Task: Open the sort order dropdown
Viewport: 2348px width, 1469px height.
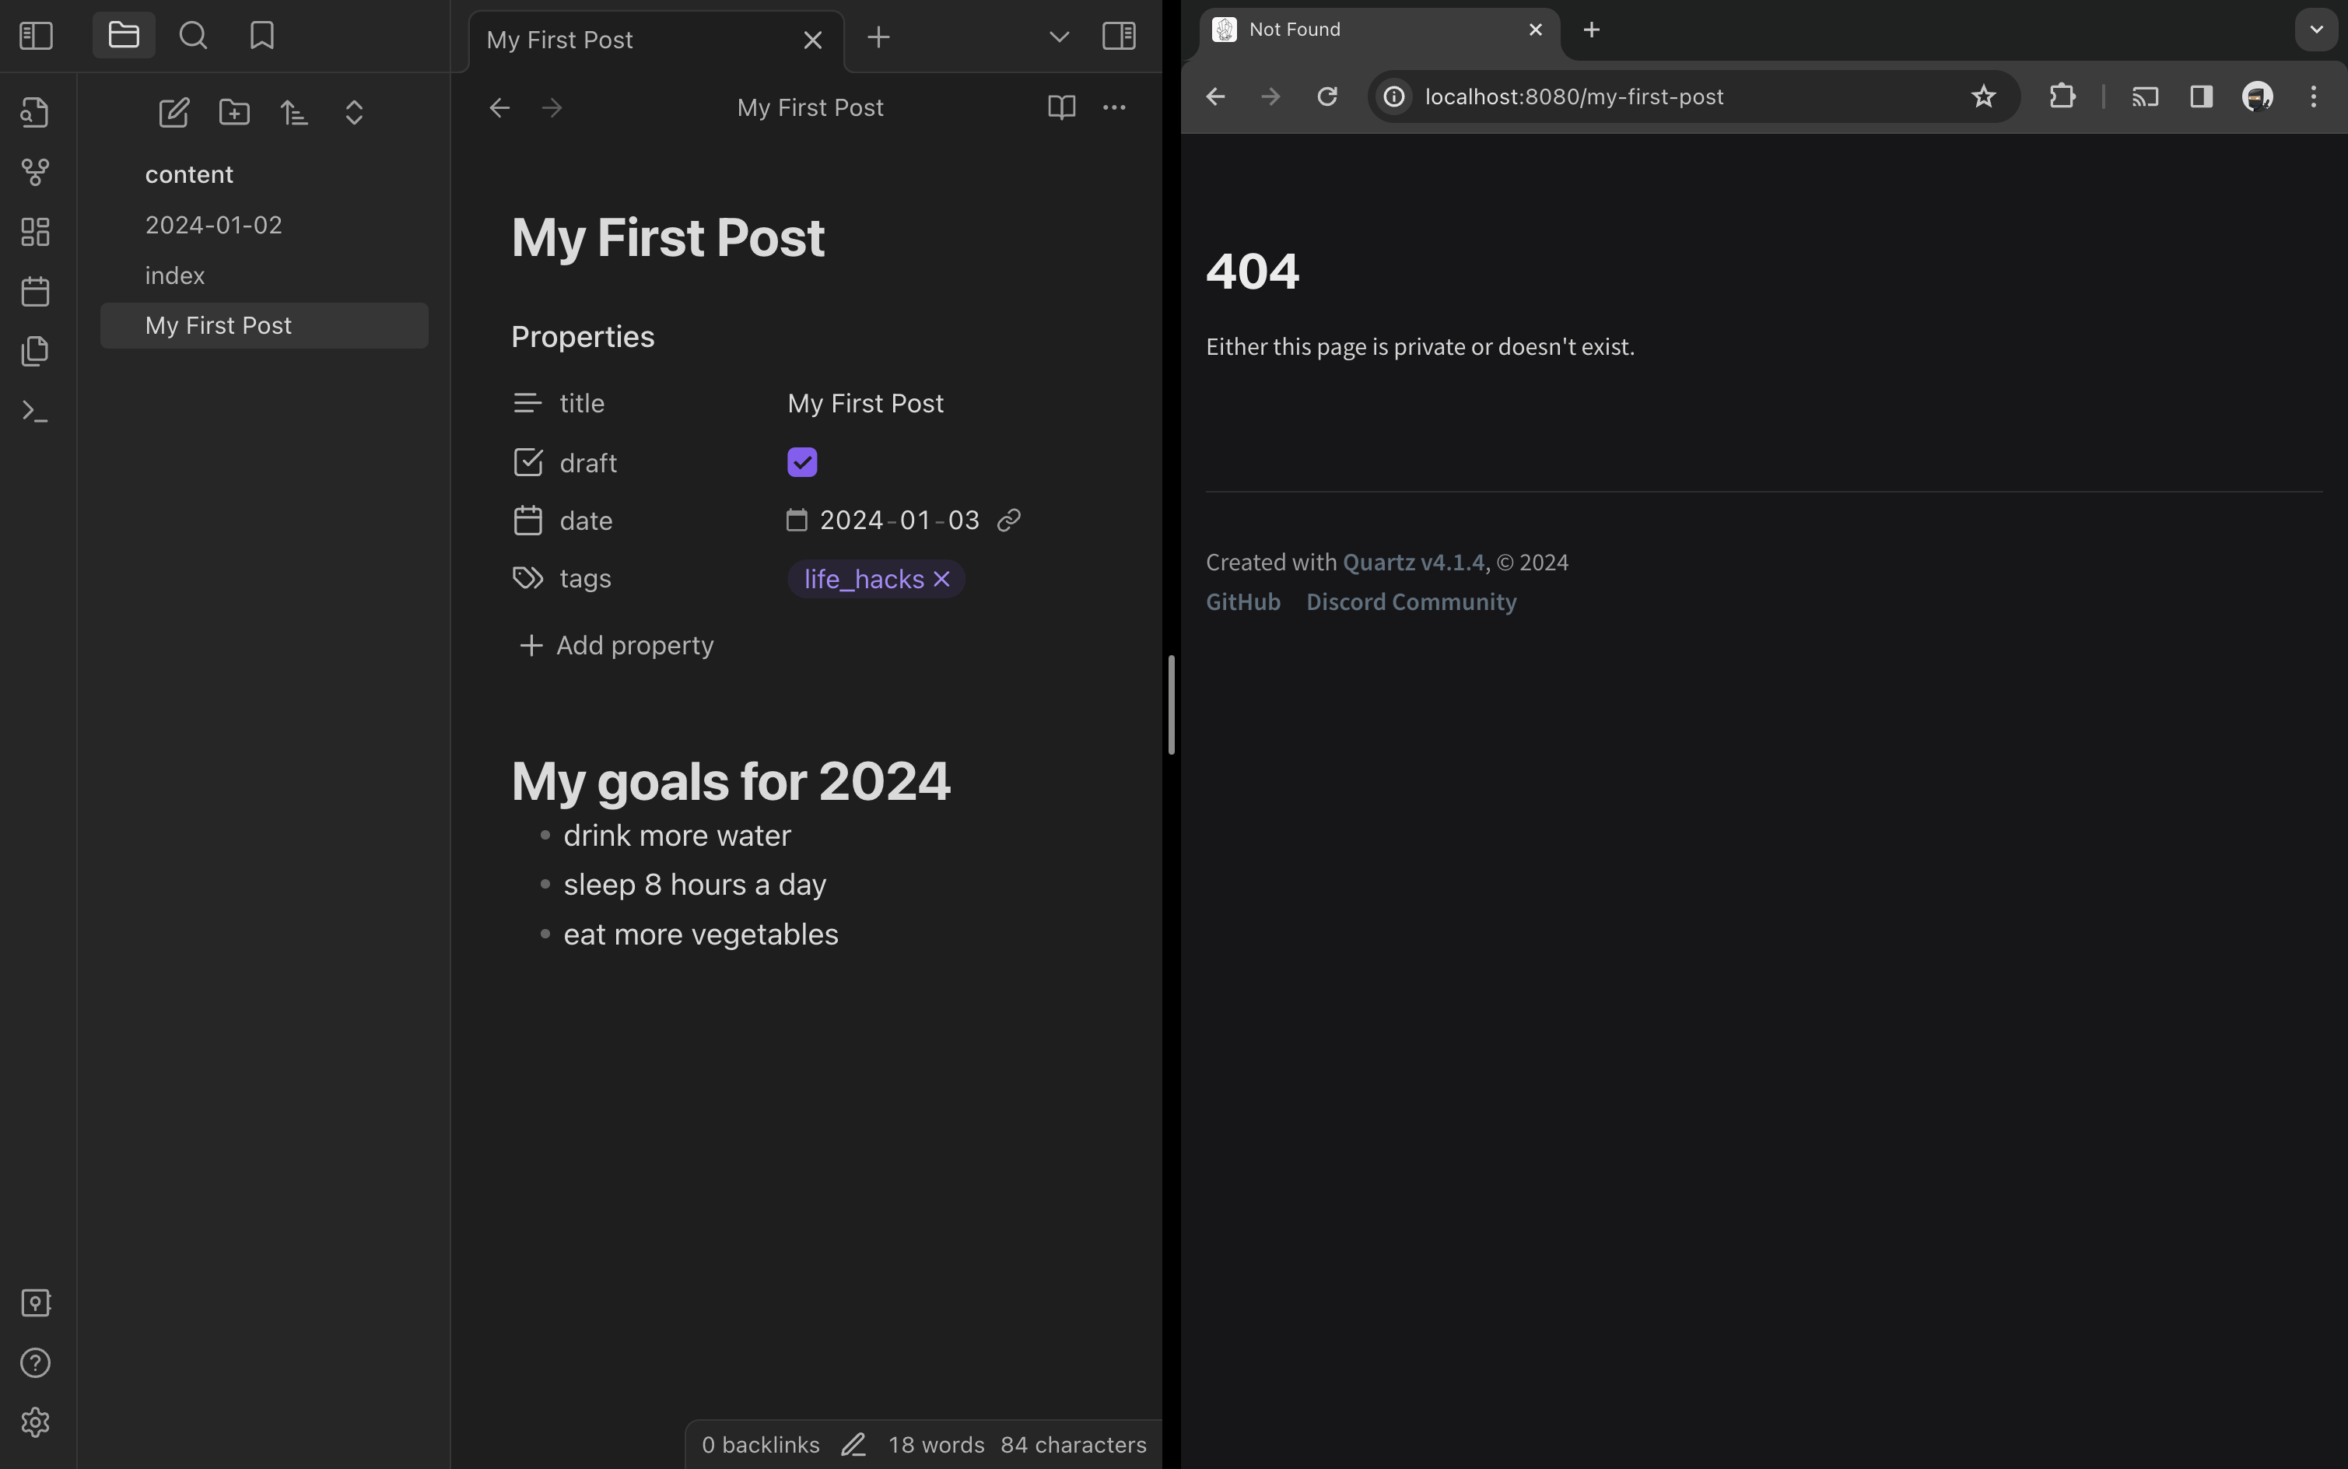Action: (294, 113)
